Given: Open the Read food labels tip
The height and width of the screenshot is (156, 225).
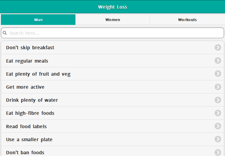Looking at the screenshot, I should click(26, 126).
